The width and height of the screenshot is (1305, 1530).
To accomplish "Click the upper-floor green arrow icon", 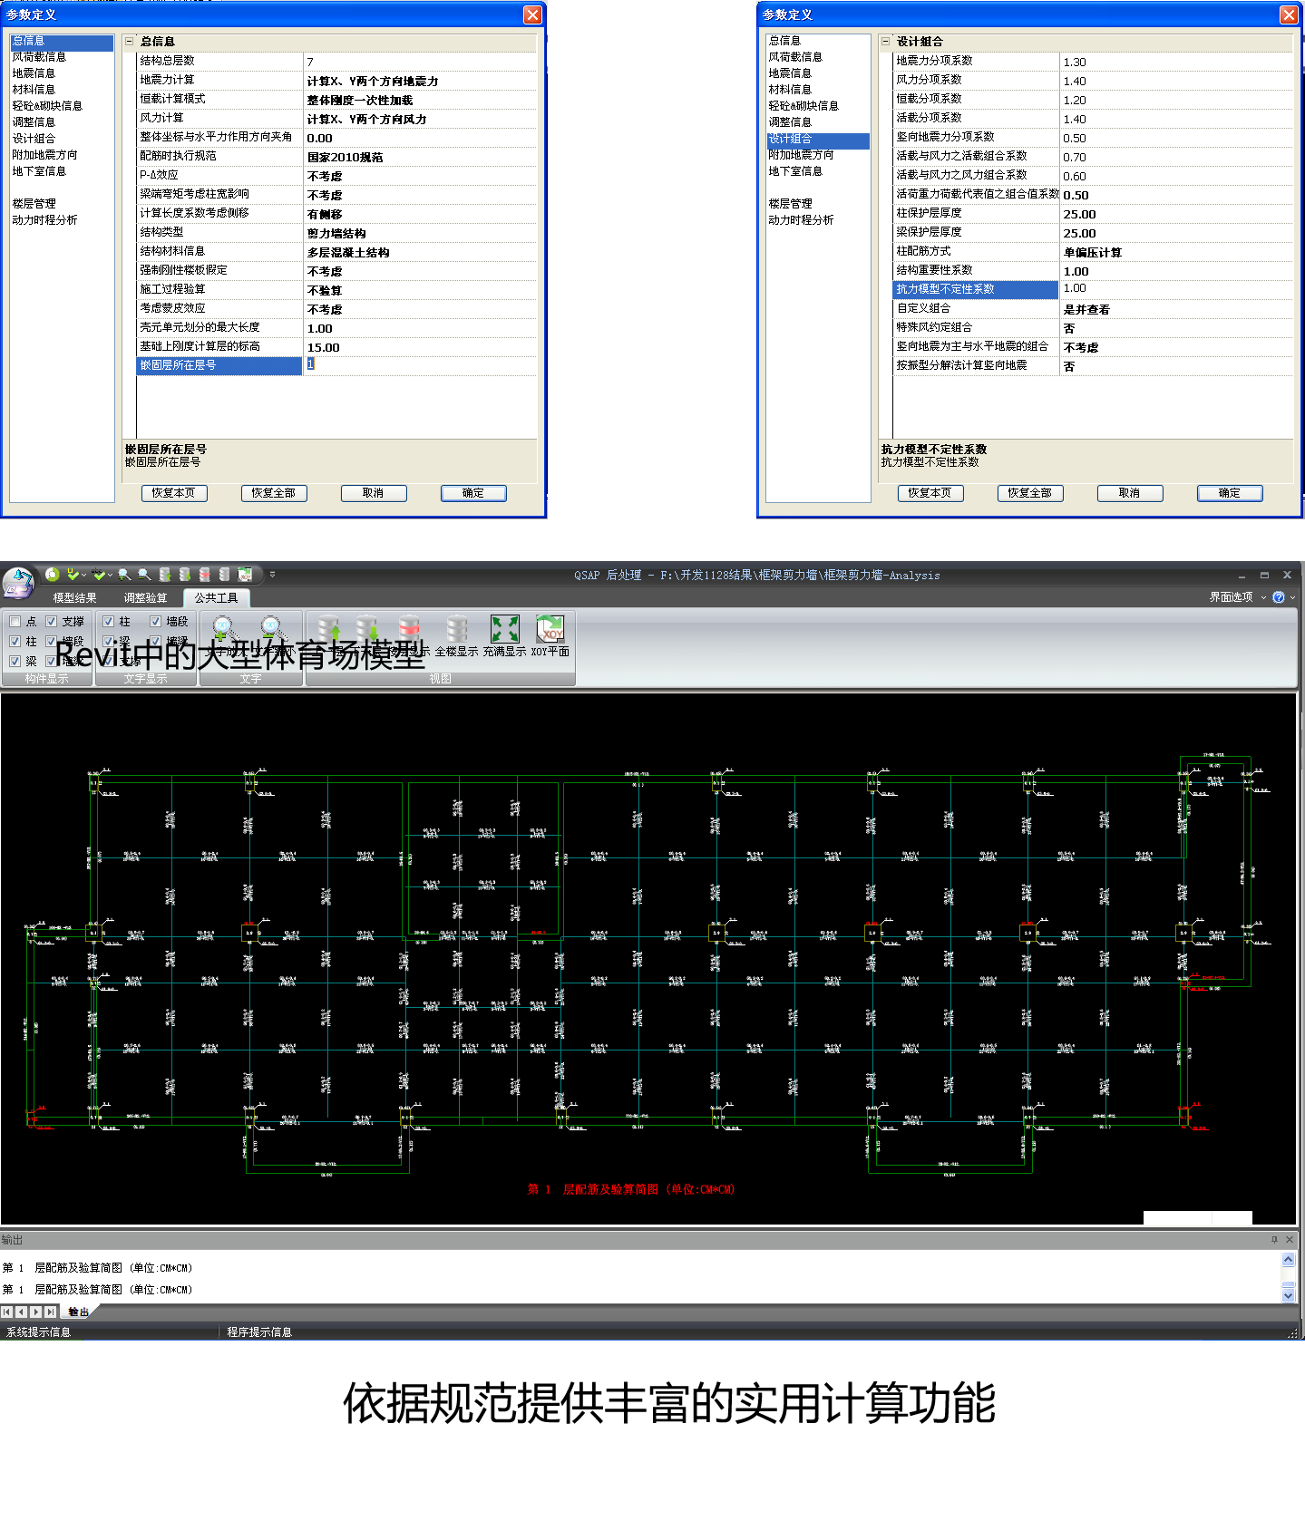I will pos(330,628).
